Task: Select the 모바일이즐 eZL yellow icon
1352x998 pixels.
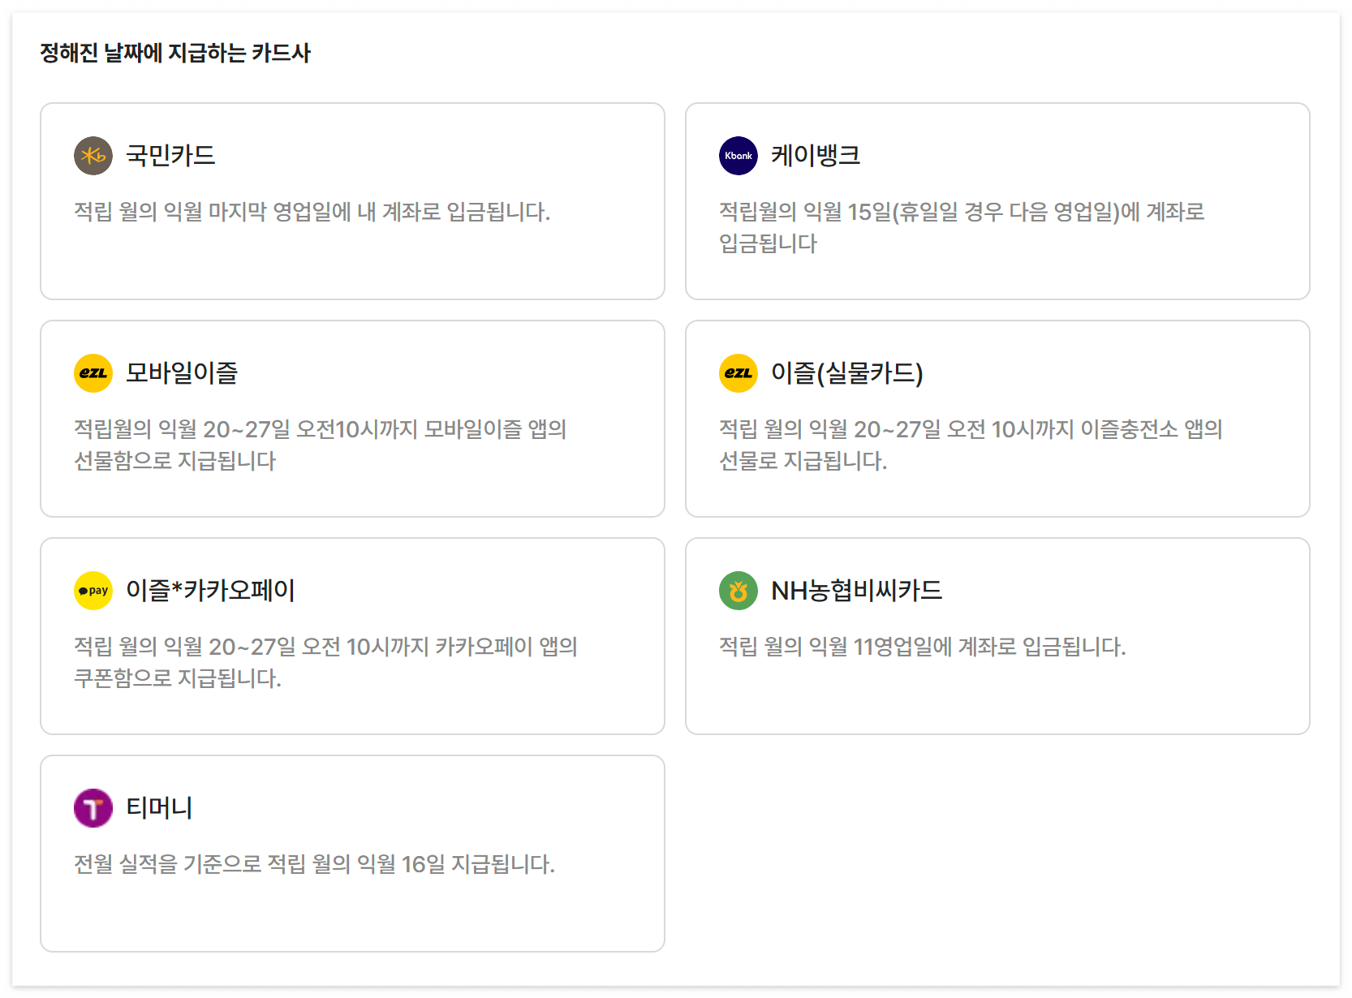Action: (93, 373)
